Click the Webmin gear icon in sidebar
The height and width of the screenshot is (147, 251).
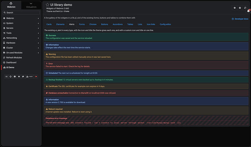(4, 18)
